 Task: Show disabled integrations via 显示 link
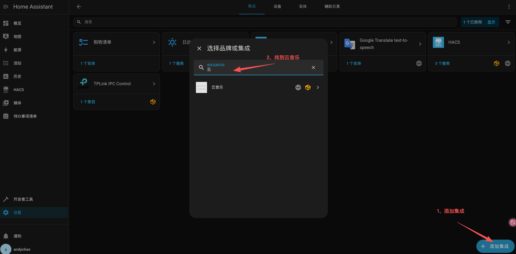tap(491, 22)
